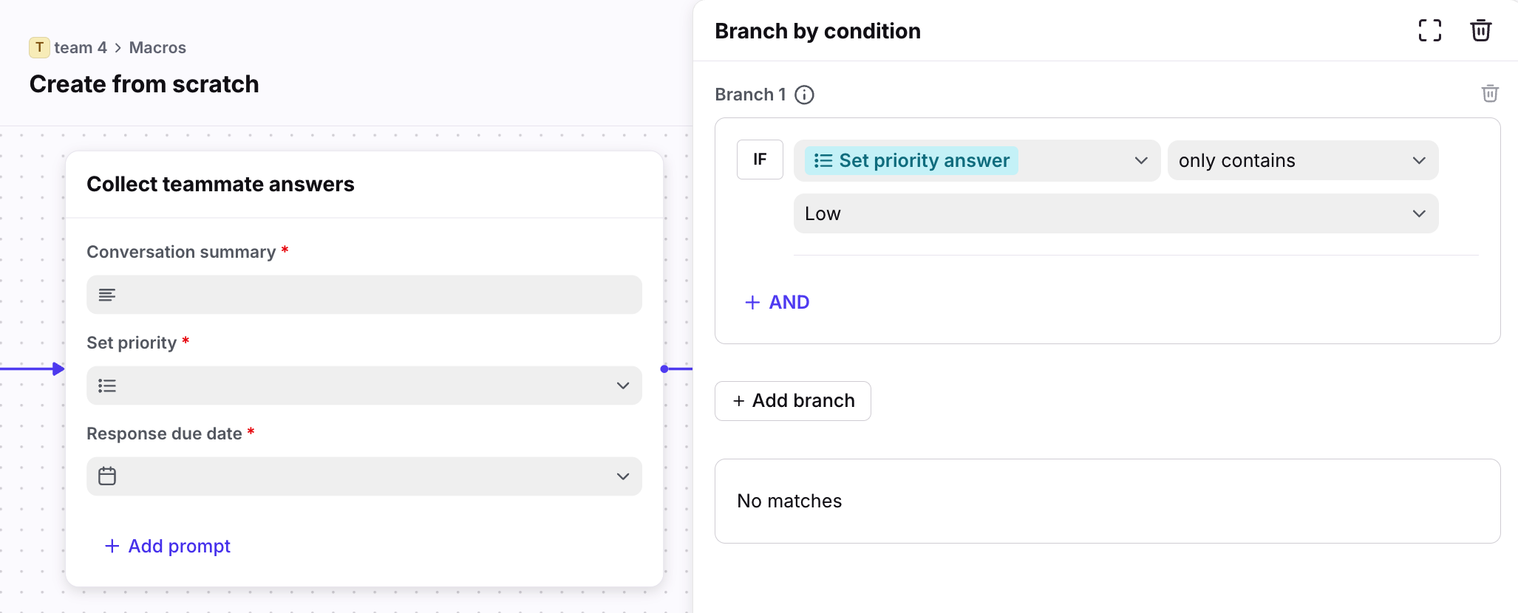
Task: Click the team 4 avatar badge
Action: [x=39, y=47]
